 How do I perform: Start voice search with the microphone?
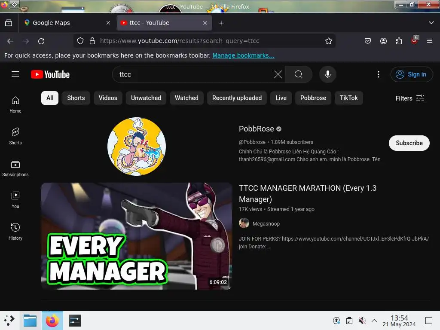tap(327, 74)
